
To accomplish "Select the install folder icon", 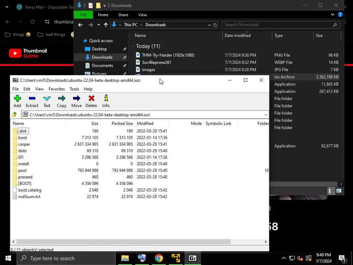I will pos(15,164).
